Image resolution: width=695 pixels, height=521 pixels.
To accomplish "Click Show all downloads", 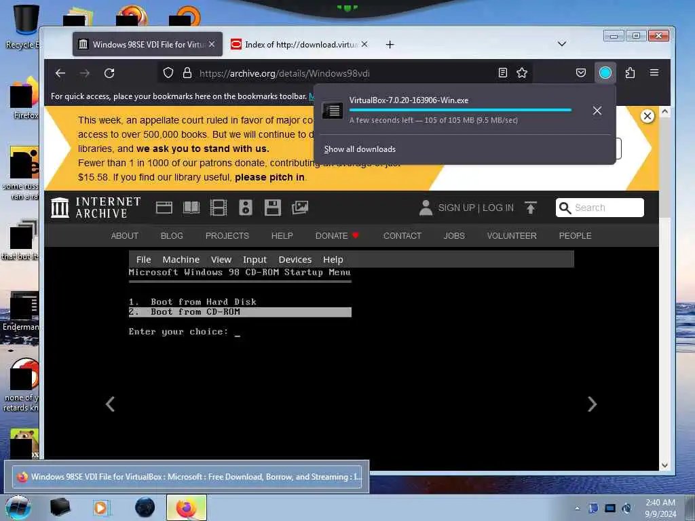I will (360, 149).
